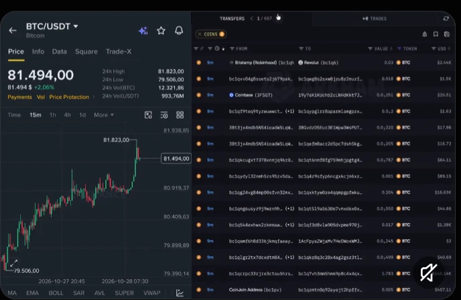
Task: Switch to the Square tab
Action: point(86,52)
